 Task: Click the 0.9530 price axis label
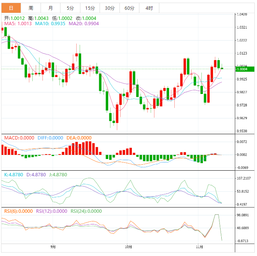(x=242, y=131)
